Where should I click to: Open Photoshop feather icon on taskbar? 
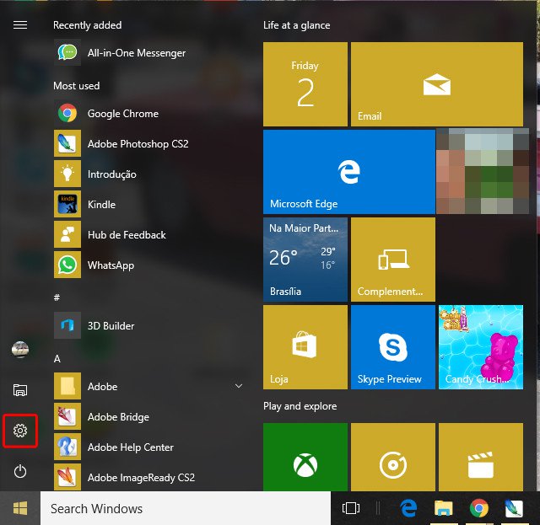coord(514,508)
